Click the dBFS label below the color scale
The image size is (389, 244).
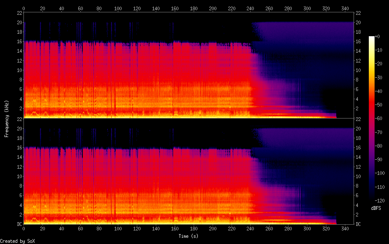coord(375,209)
